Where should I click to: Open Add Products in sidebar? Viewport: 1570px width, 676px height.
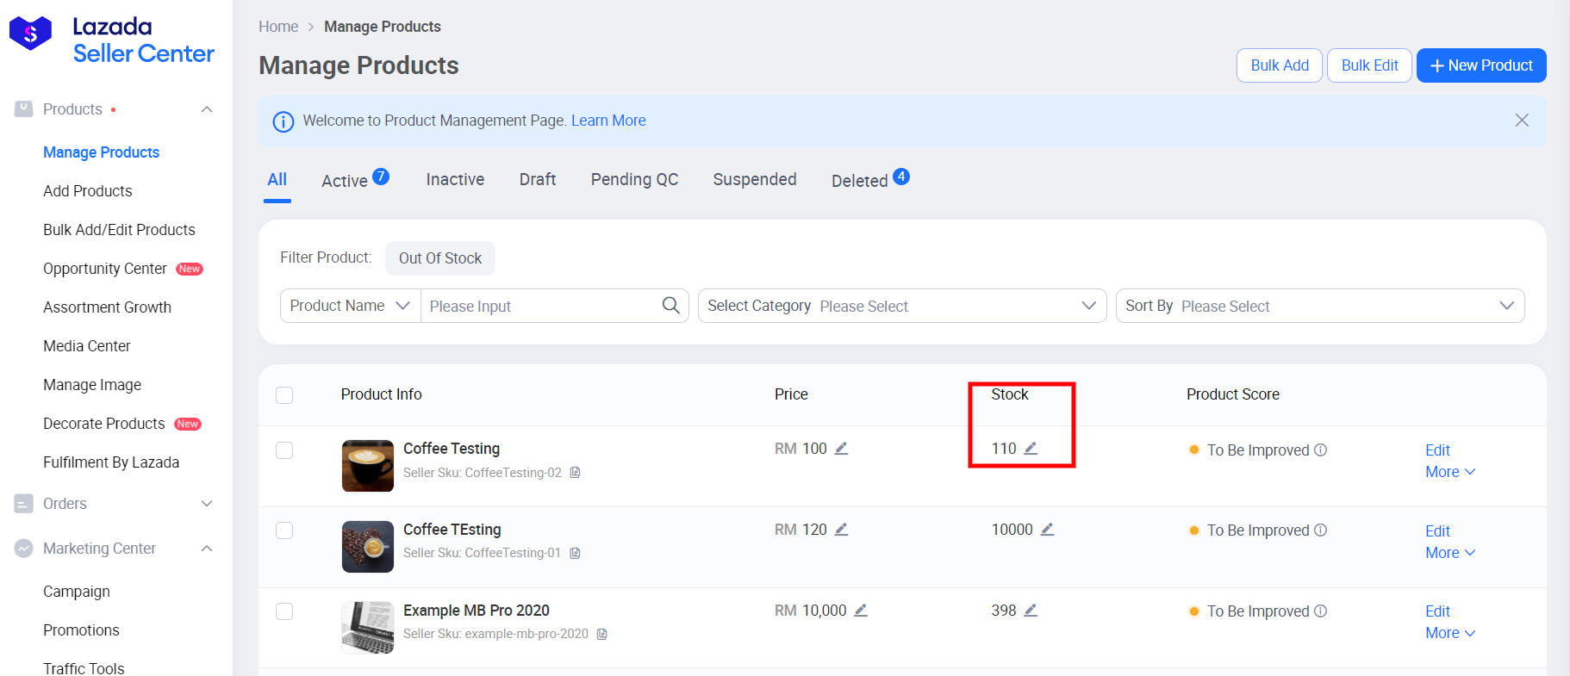(88, 191)
